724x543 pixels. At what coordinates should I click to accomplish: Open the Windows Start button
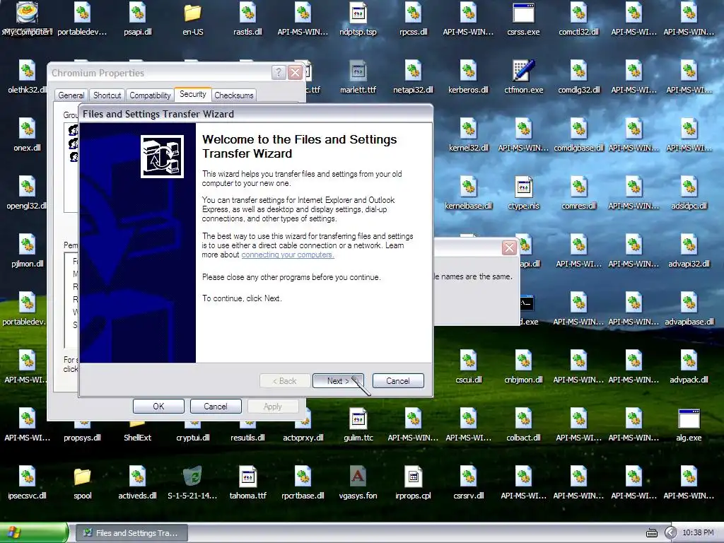point(33,533)
